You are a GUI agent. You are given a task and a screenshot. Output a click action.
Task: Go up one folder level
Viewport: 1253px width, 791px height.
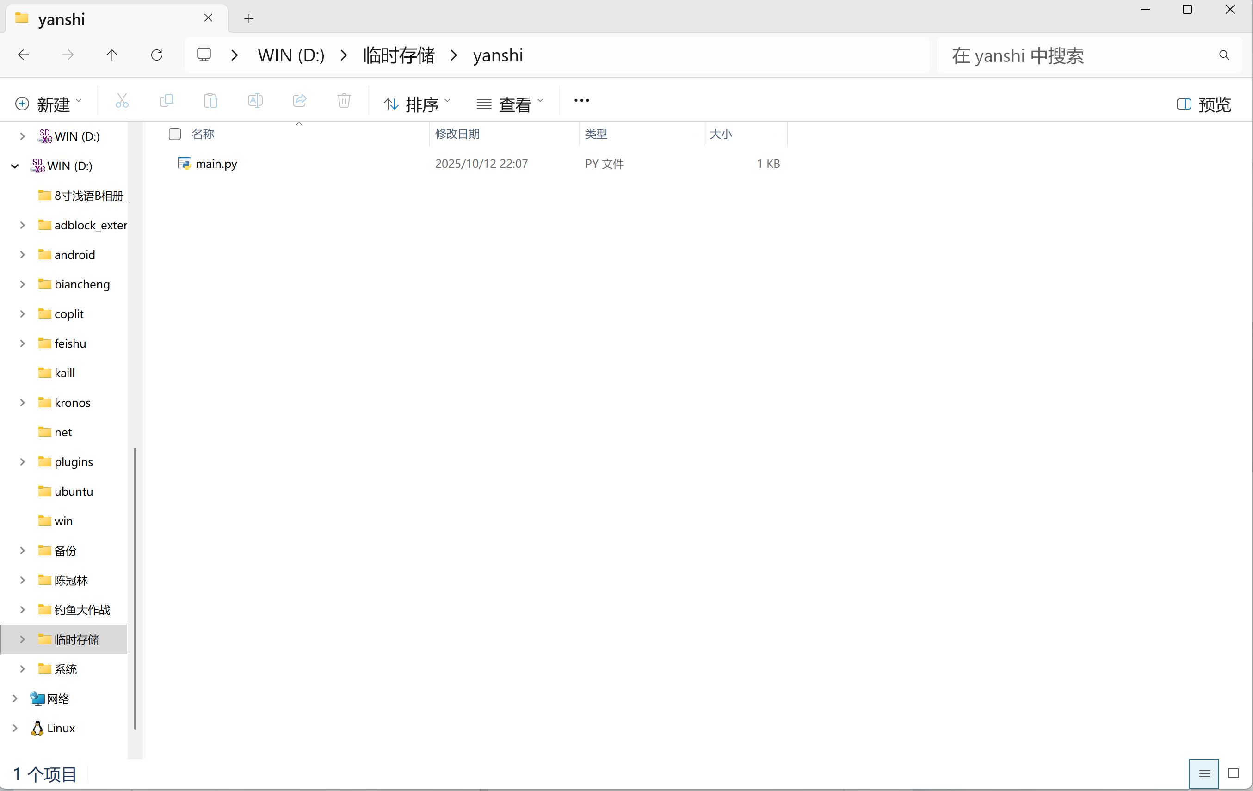point(112,55)
